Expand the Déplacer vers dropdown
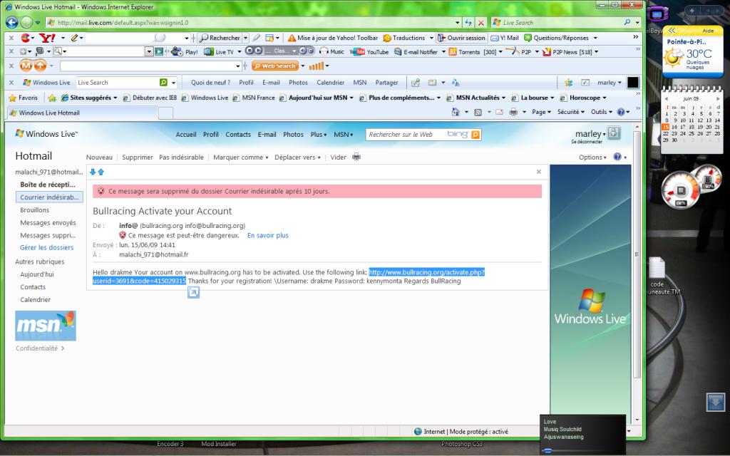730x456 pixels. (297, 157)
